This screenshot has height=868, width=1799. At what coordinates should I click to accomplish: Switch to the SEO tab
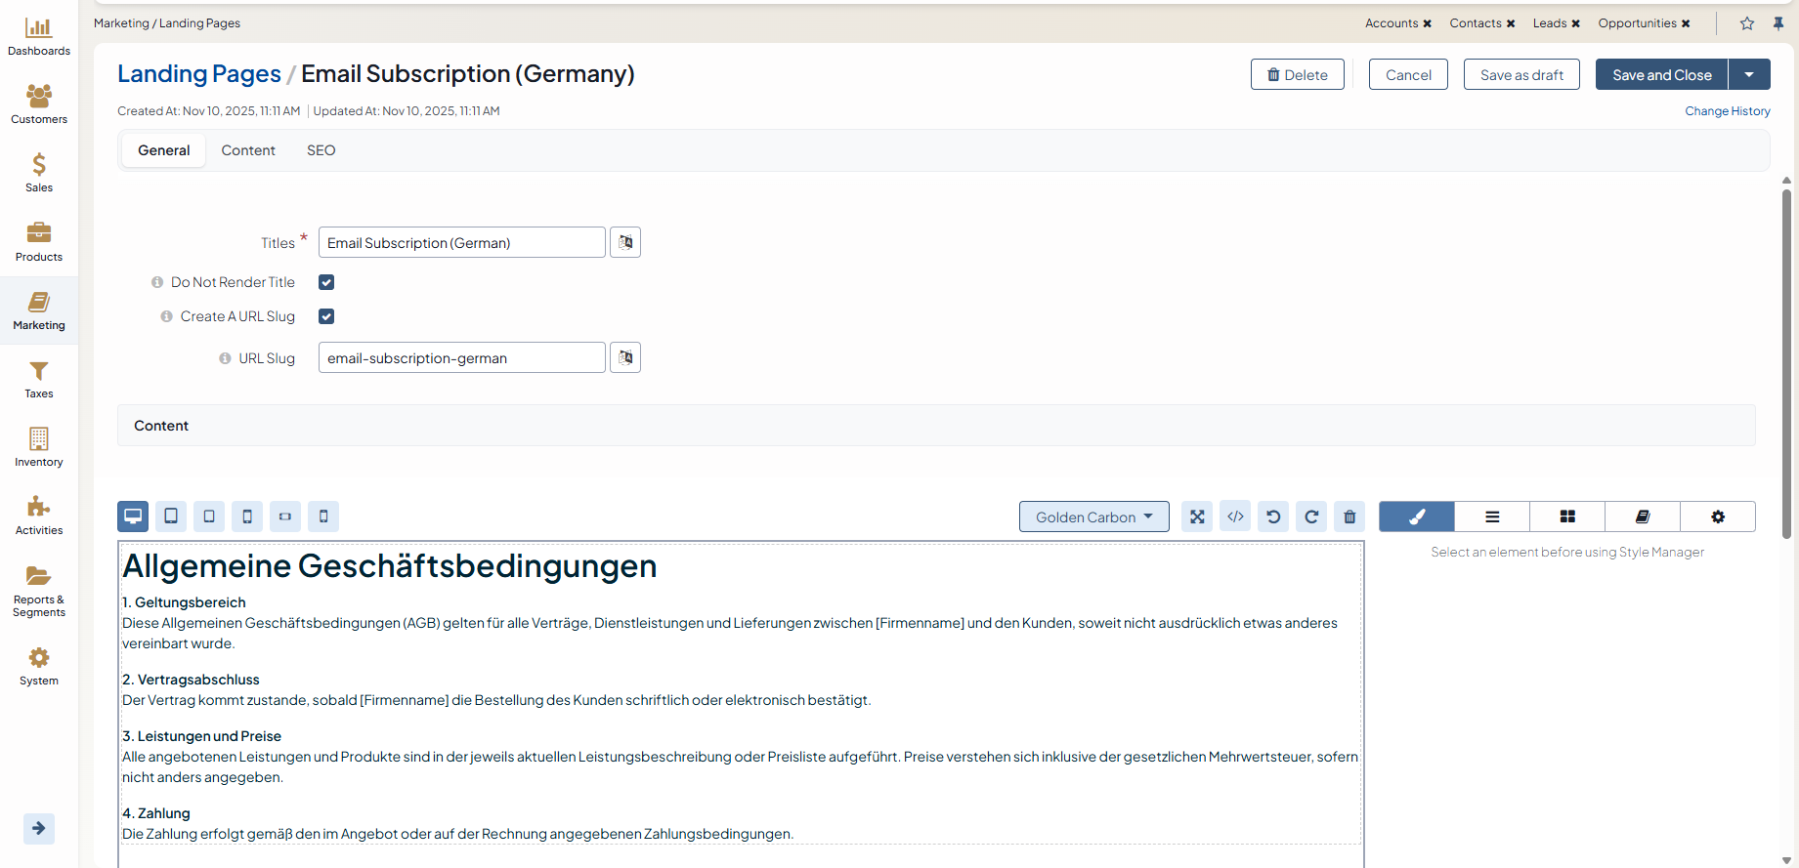tap(321, 150)
